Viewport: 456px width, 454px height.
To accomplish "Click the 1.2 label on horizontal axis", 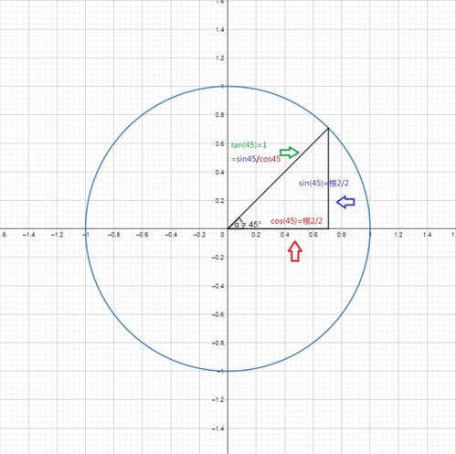I will click(398, 235).
